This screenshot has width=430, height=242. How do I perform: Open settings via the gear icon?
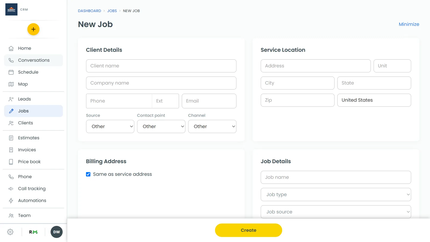[x=10, y=232]
